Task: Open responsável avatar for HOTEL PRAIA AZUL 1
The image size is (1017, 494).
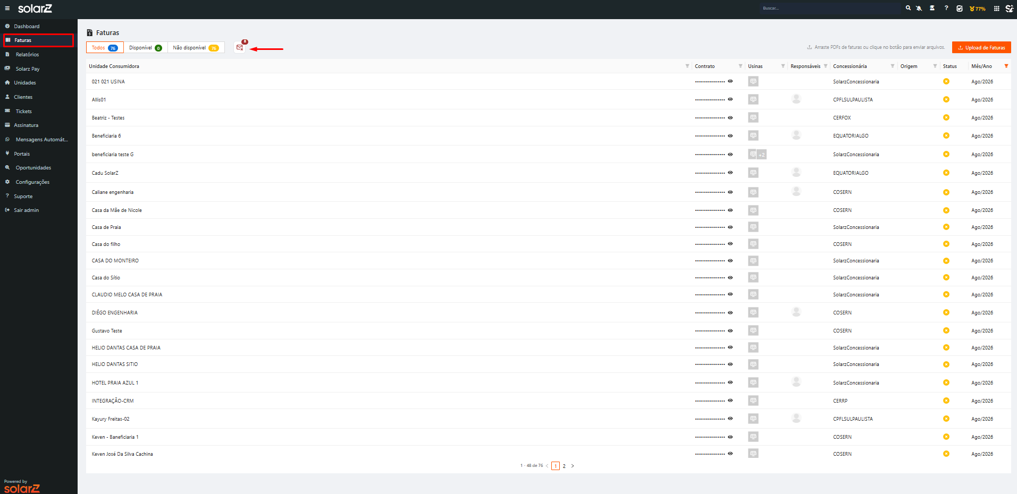Action: pos(796,382)
